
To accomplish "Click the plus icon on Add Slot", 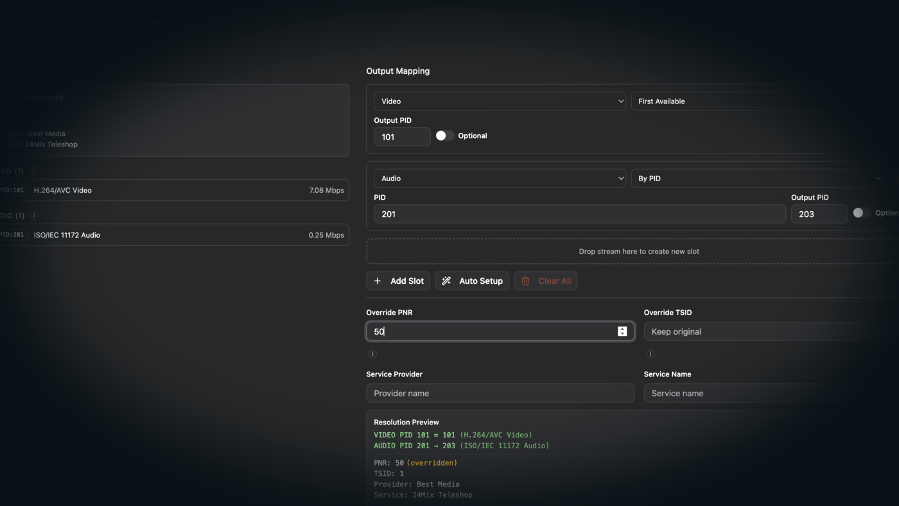I will [378, 281].
